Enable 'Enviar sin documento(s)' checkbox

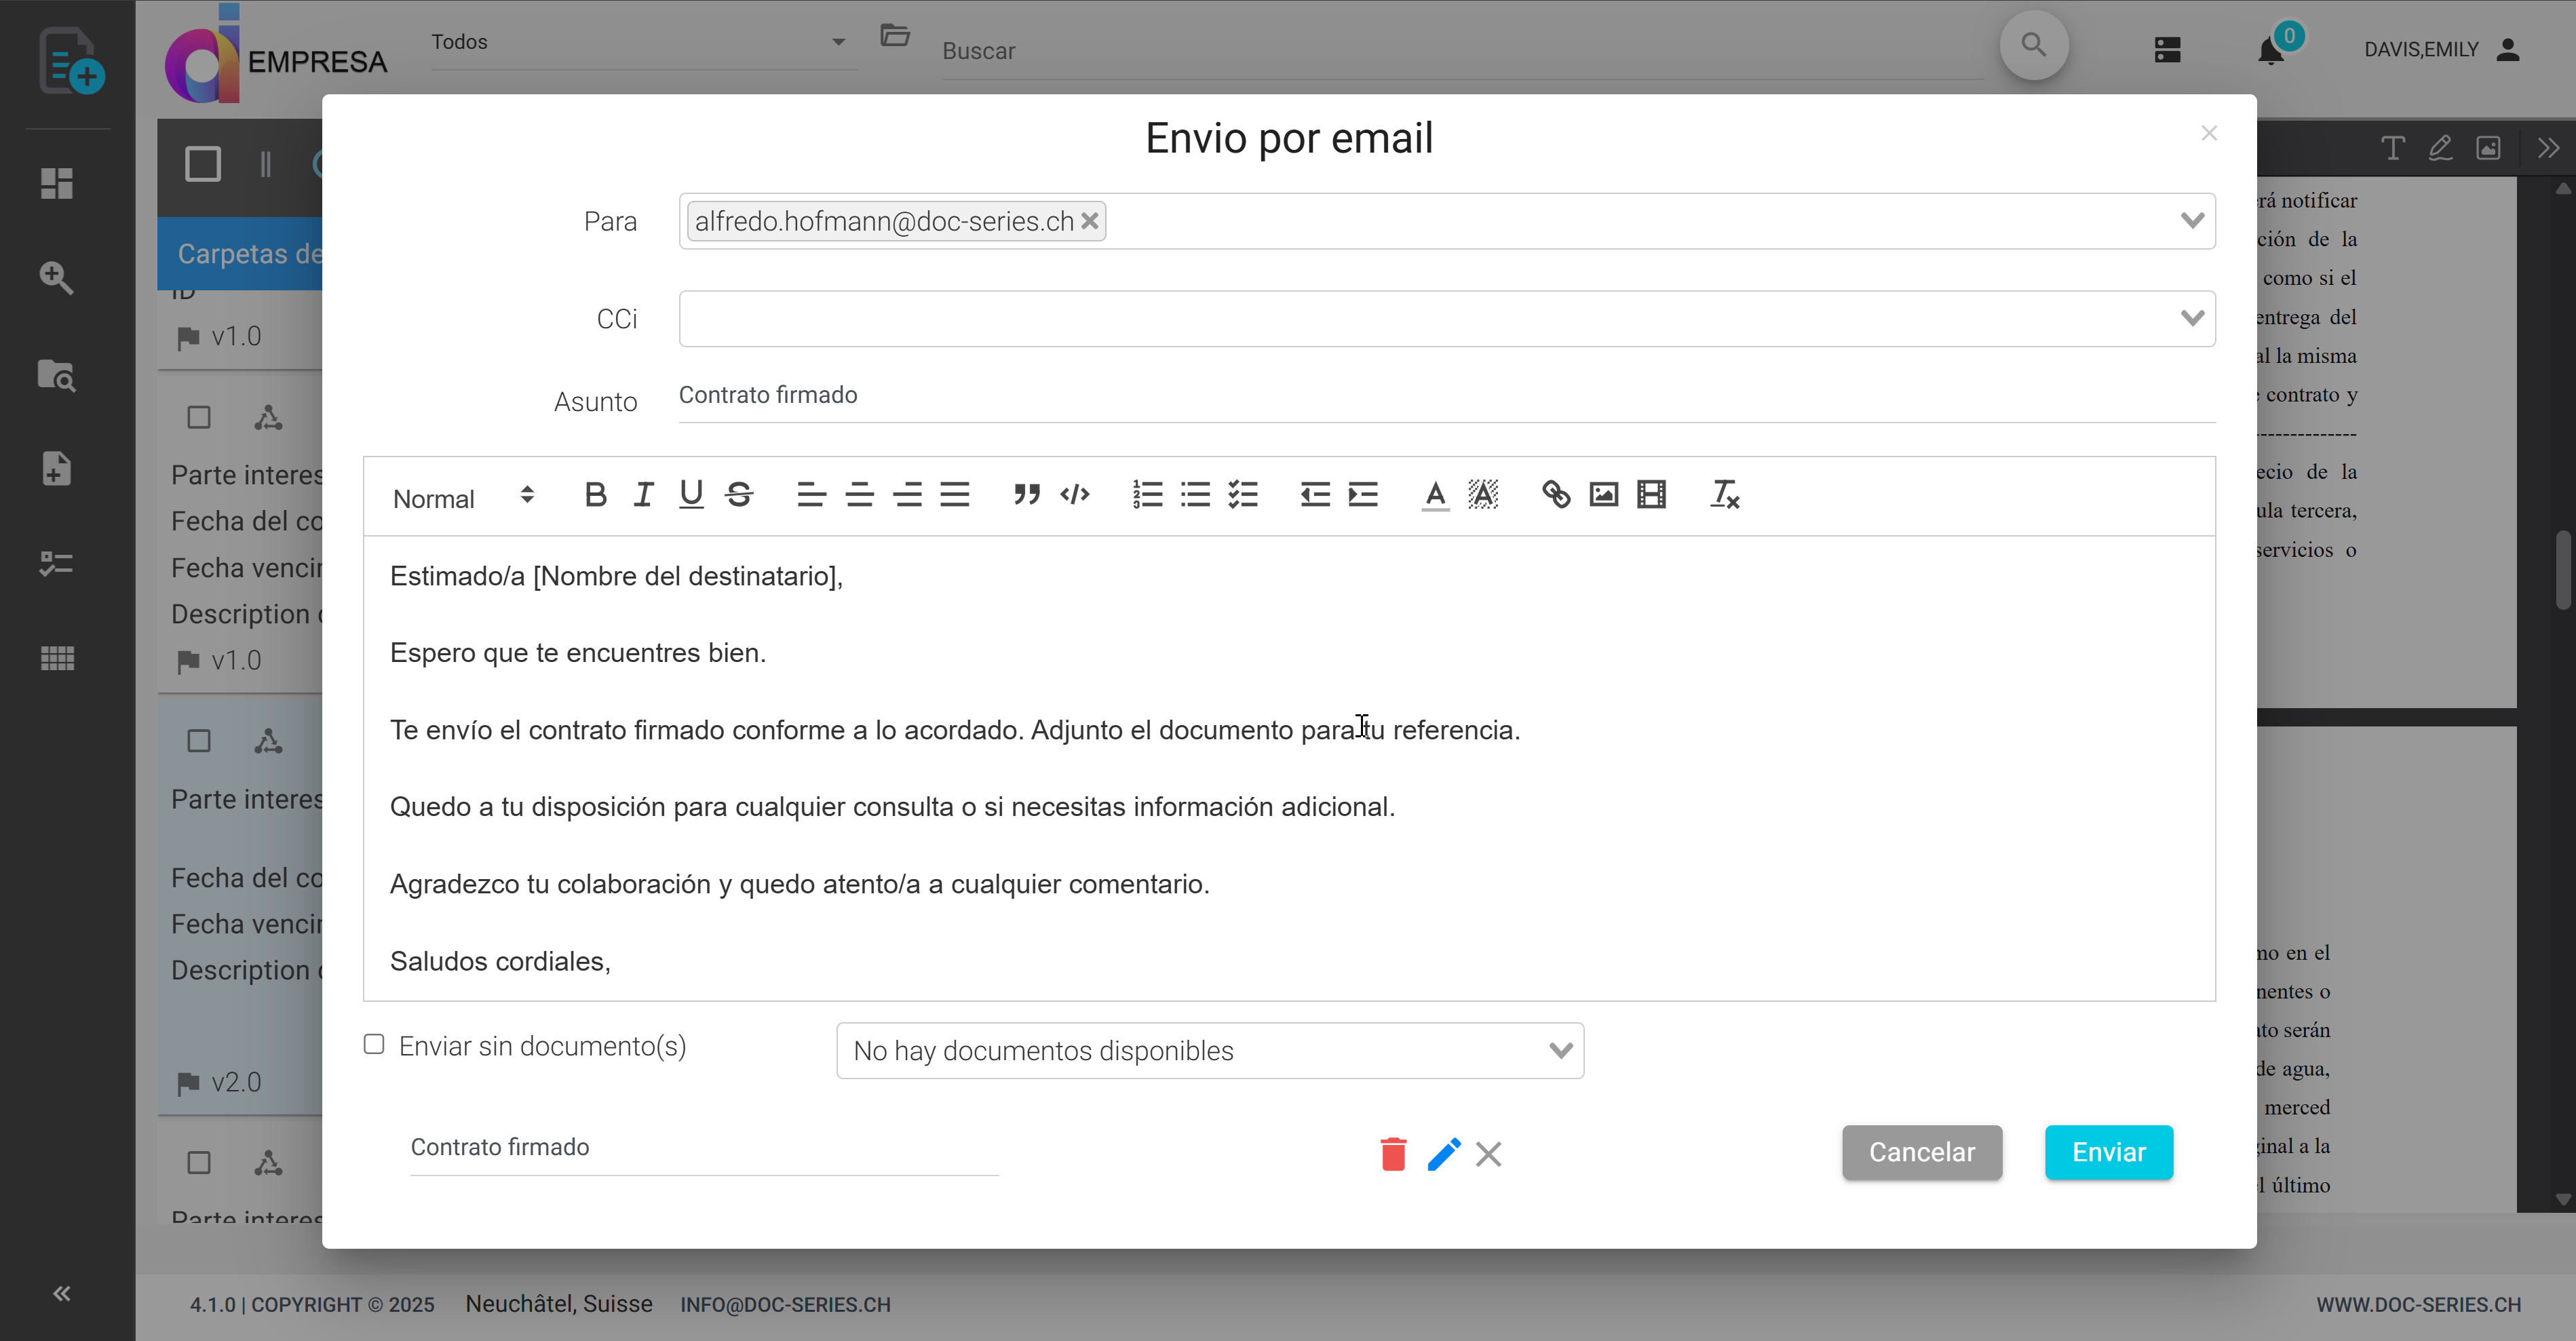click(373, 1044)
